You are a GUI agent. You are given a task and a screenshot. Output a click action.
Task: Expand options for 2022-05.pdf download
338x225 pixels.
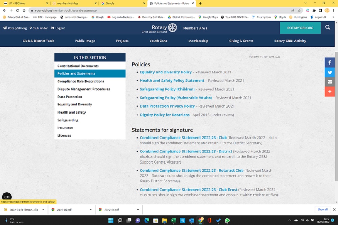pos(90,210)
